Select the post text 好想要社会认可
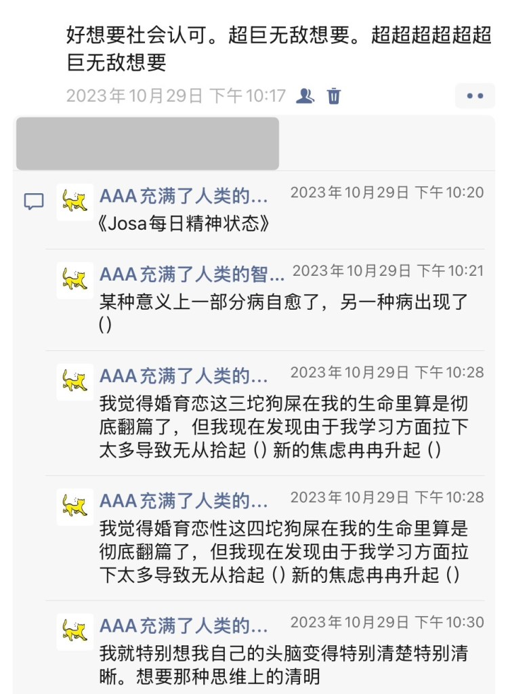This screenshot has height=694, width=508. pyautogui.click(x=278, y=47)
